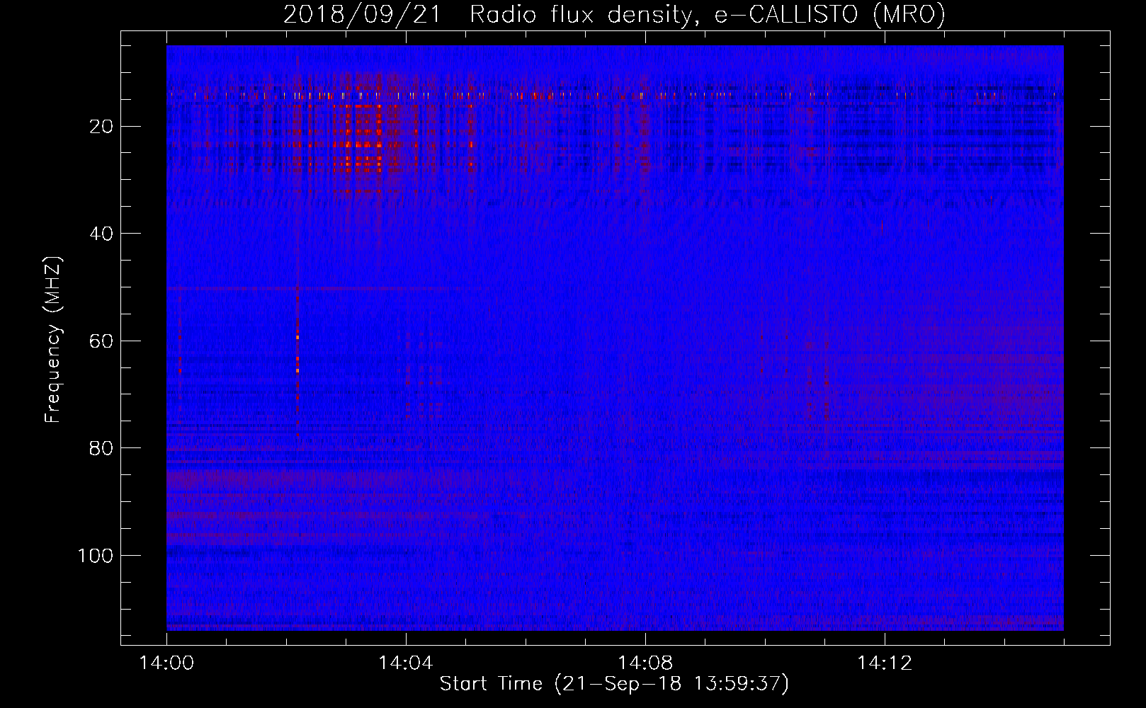This screenshot has height=708, width=1146.
Task: Select the frequency axis label '100'
Action: (96, 556)
